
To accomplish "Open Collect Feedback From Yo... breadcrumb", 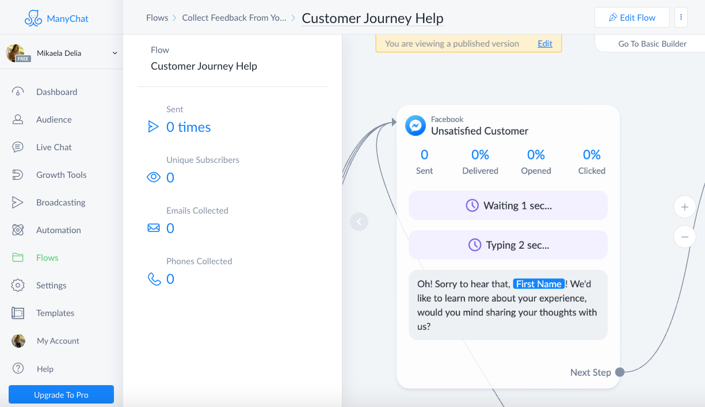I will point(234,17).
